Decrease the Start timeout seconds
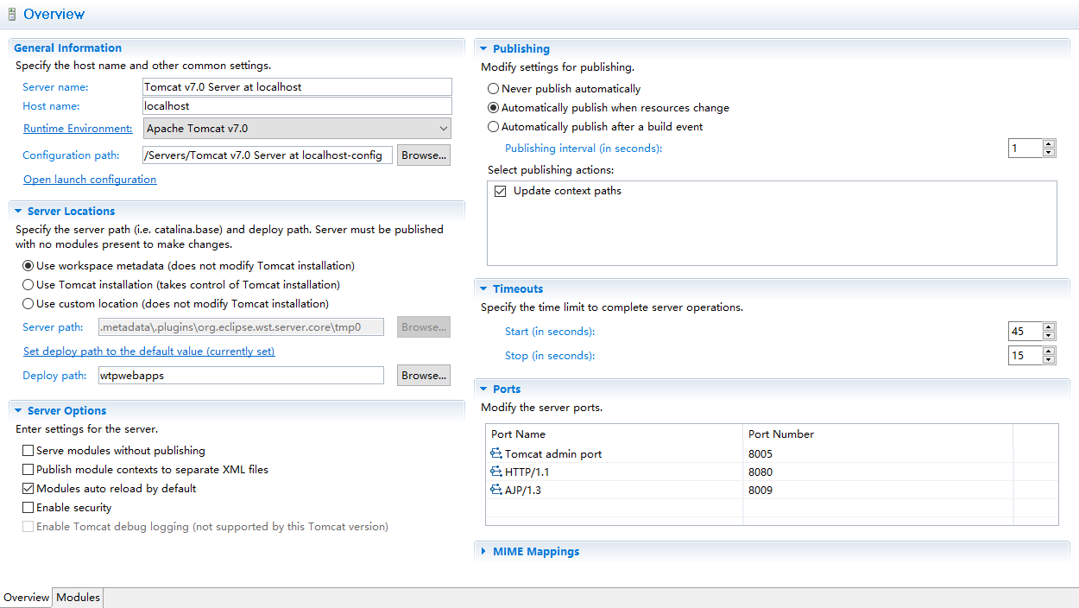Screen dimensions: 1079x608 [x=1049, y=336]
